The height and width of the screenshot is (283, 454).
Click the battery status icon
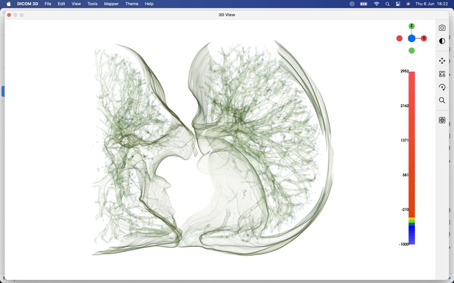click(x=364, y=4)
